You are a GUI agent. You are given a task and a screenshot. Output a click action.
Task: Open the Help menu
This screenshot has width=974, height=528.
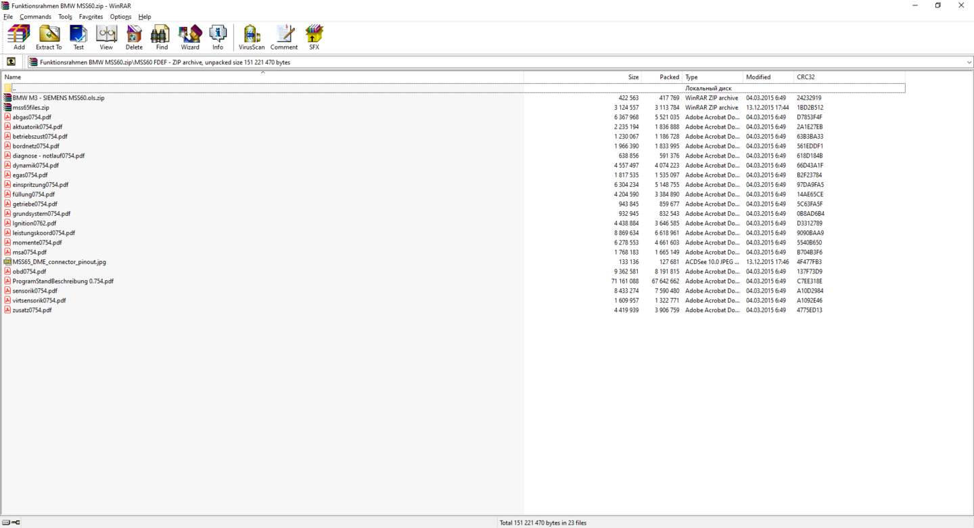145,17
